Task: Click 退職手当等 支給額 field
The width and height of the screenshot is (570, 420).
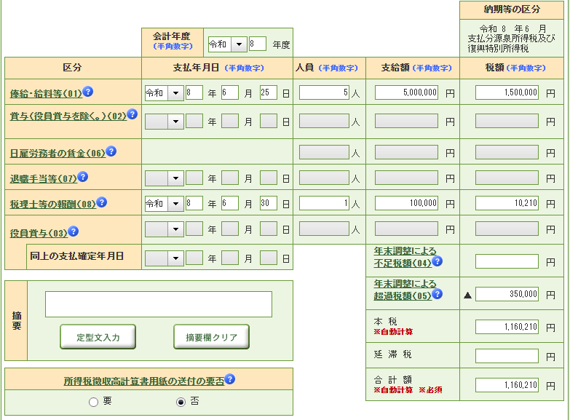Action: [406, 178]
